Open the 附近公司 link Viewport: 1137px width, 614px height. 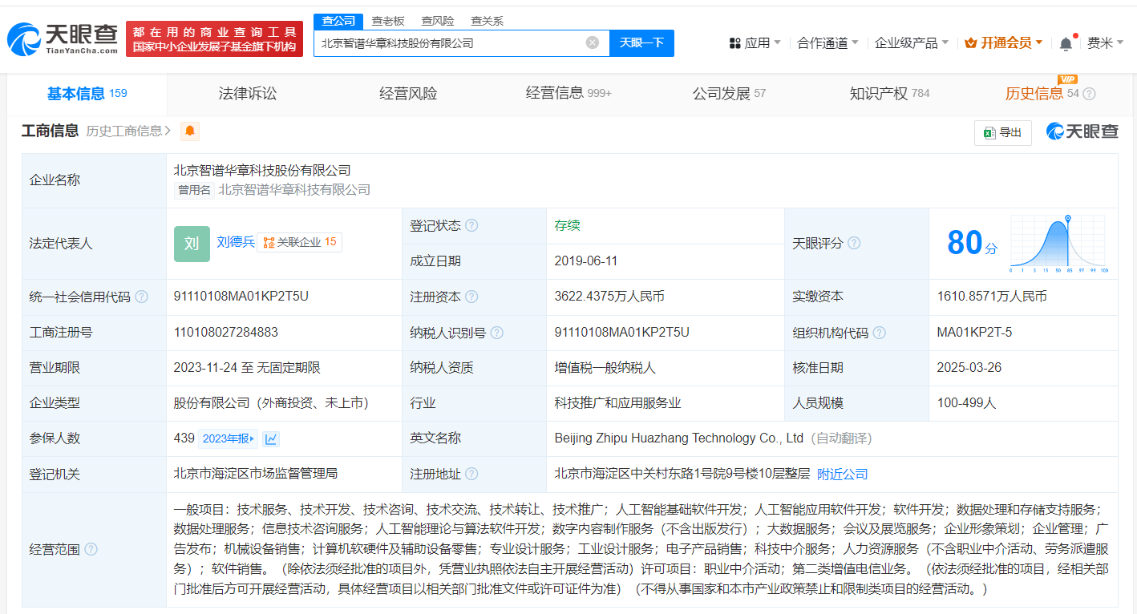click(x=842, y=475)
